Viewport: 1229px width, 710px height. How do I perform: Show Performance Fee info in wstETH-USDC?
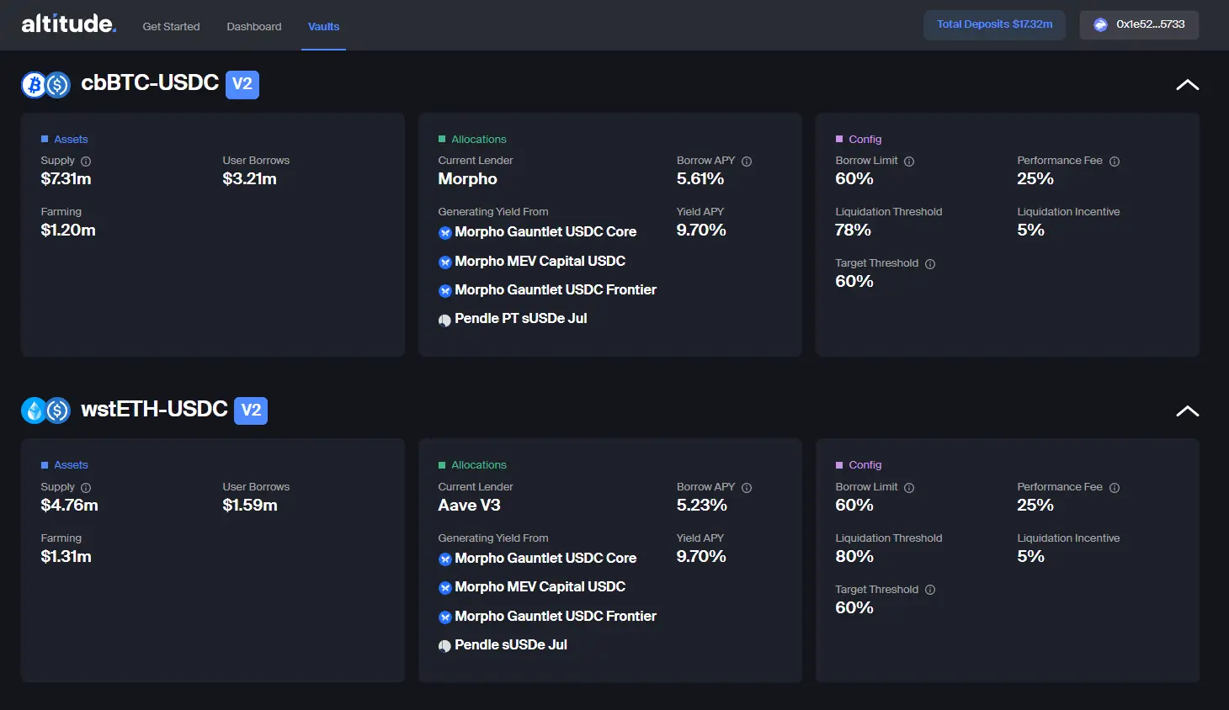pos(1115,487)
